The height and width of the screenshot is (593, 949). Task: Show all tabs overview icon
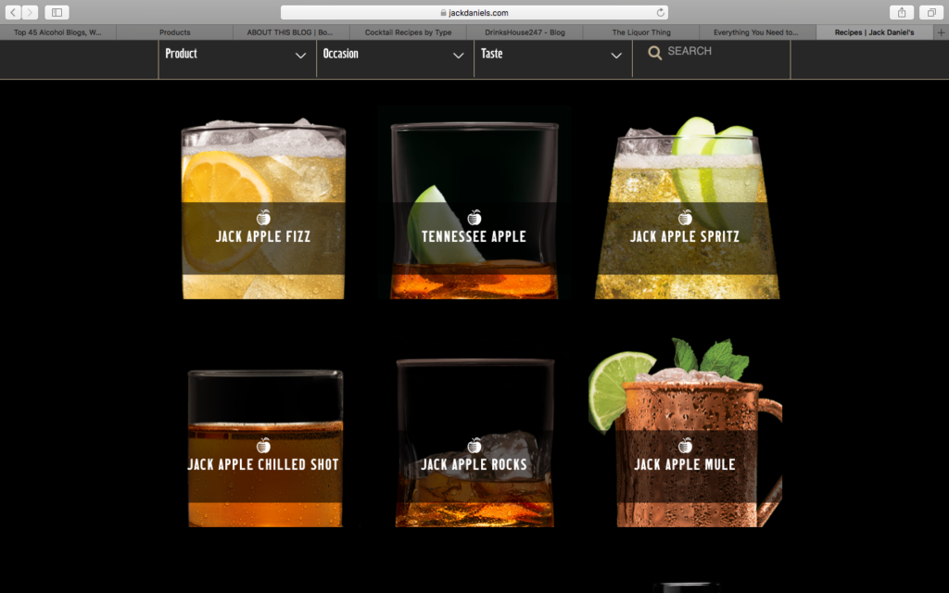click(930, 12)
